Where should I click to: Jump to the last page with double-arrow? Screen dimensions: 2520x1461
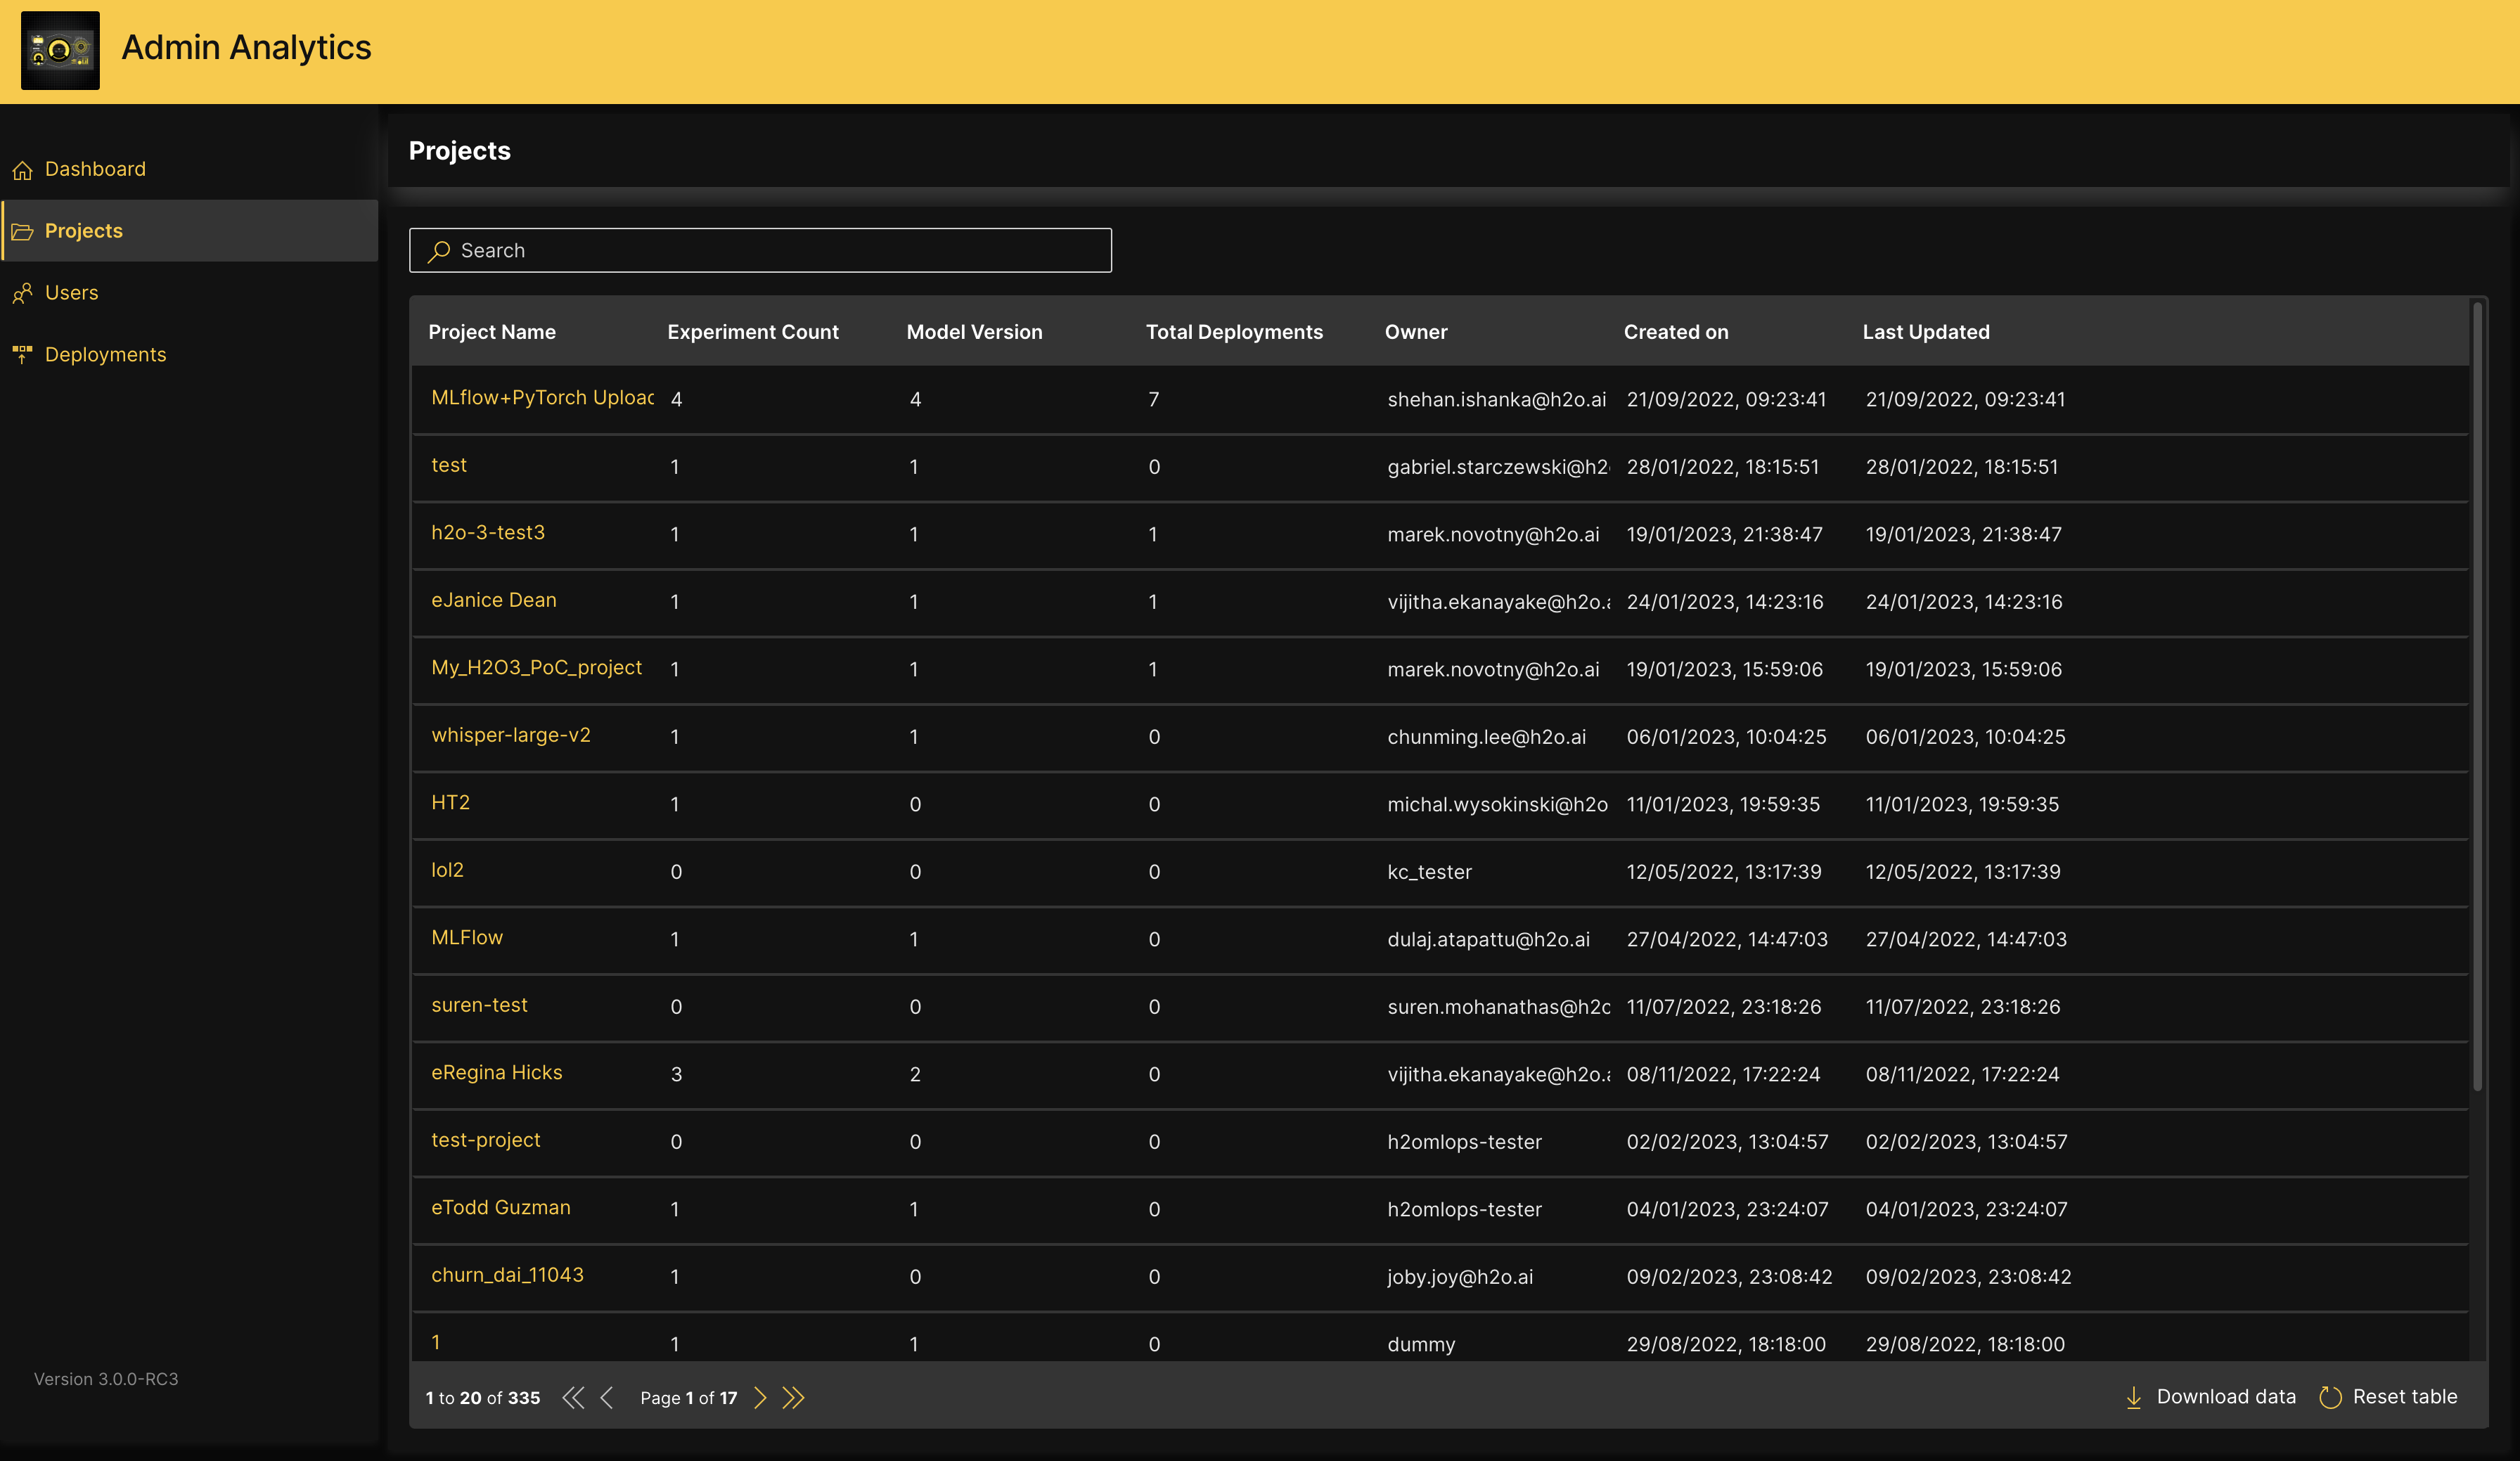point(793,1398)
